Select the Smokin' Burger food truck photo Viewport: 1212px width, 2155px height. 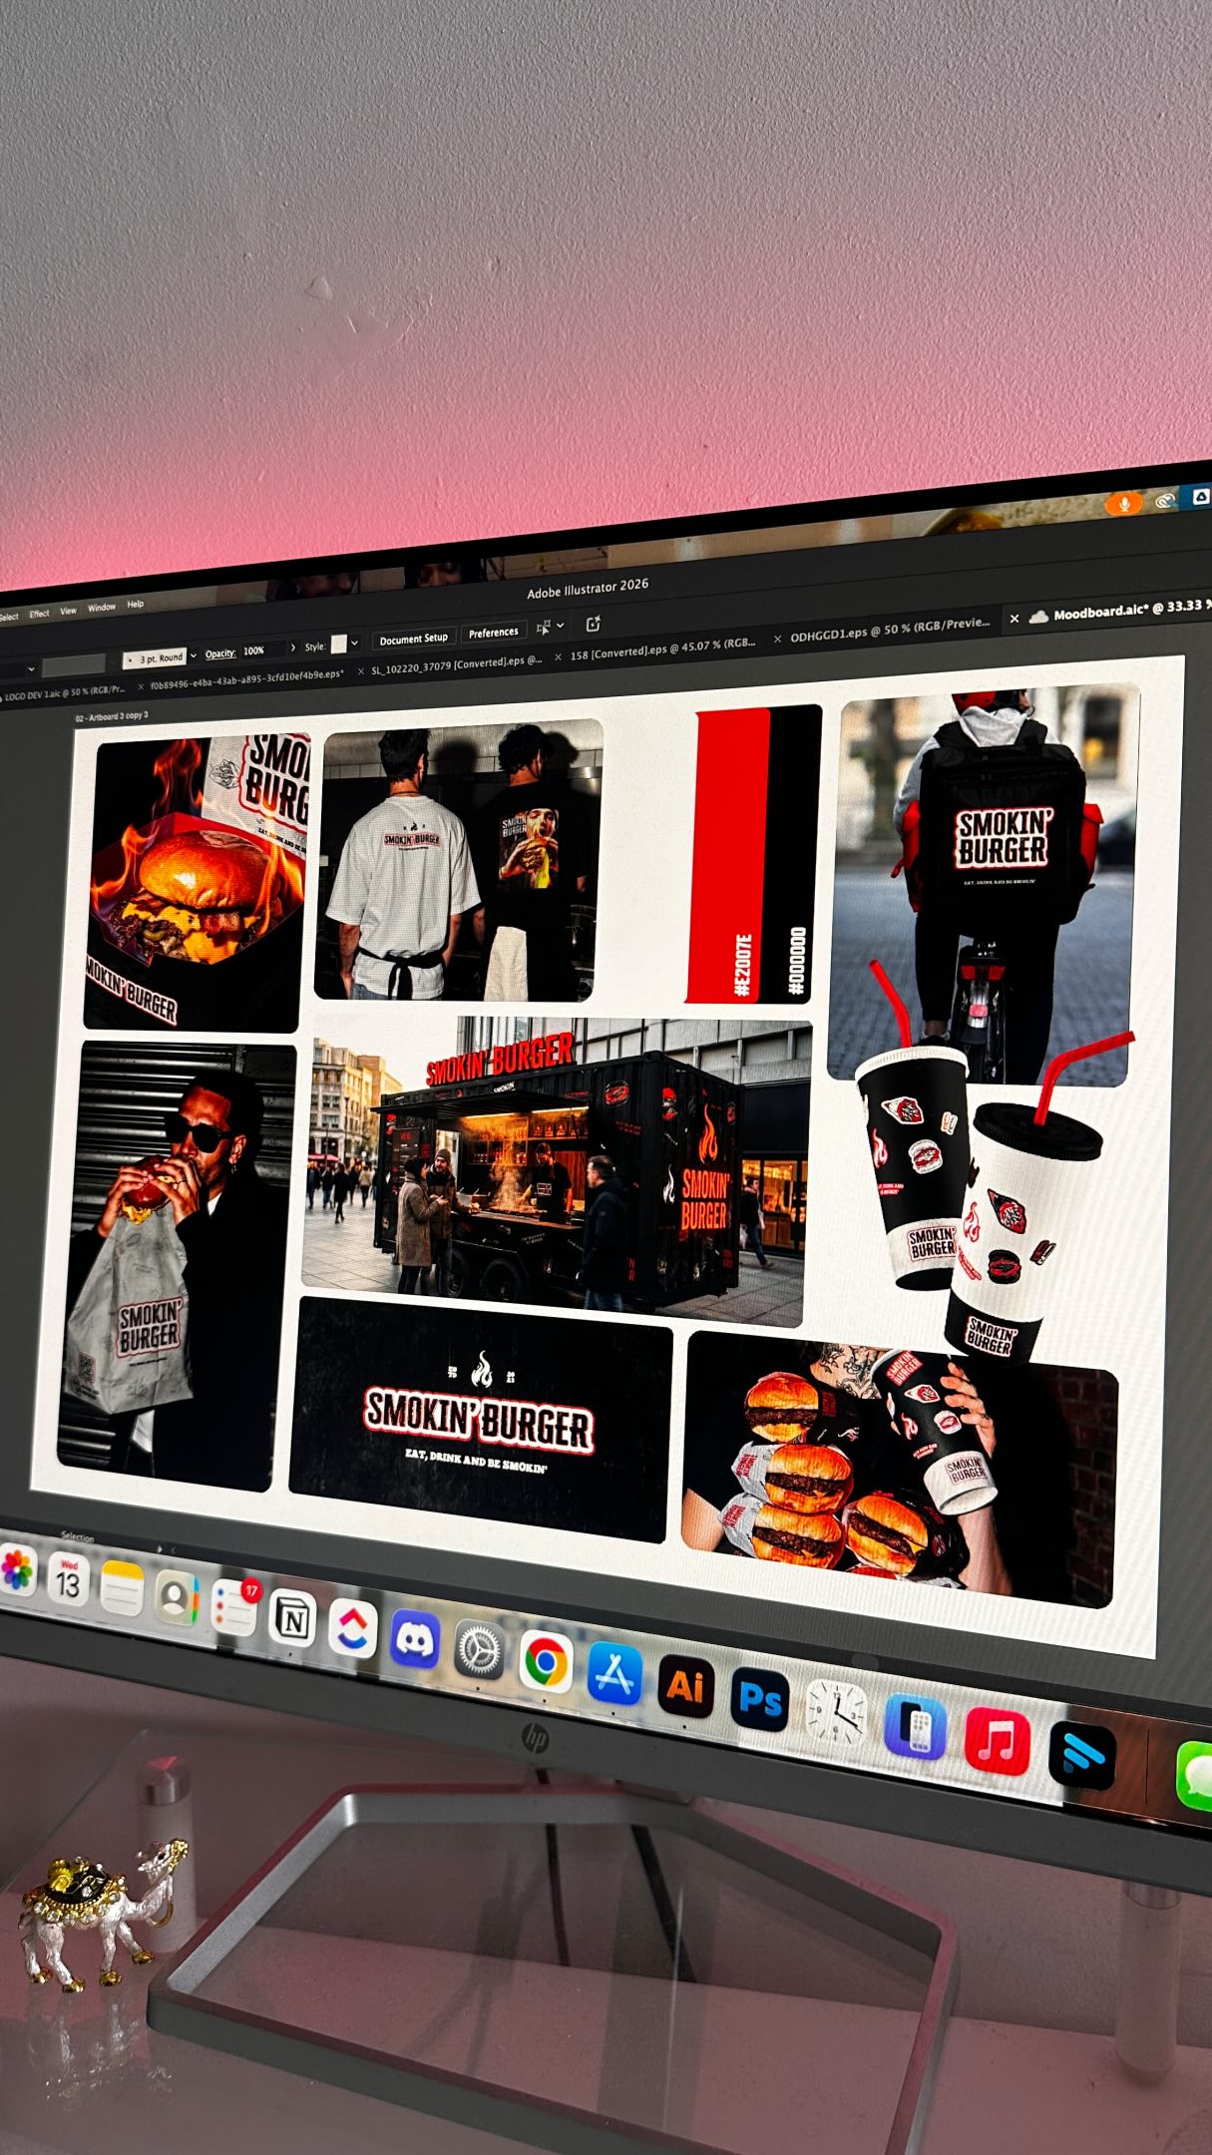click(557, 1171)
